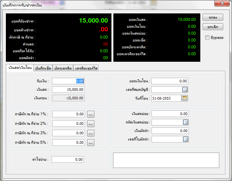Click the ยอดเครดิตเซอร์วิส label
The height and width of the screenshot is (181, 232).
[x=132, y=54]
